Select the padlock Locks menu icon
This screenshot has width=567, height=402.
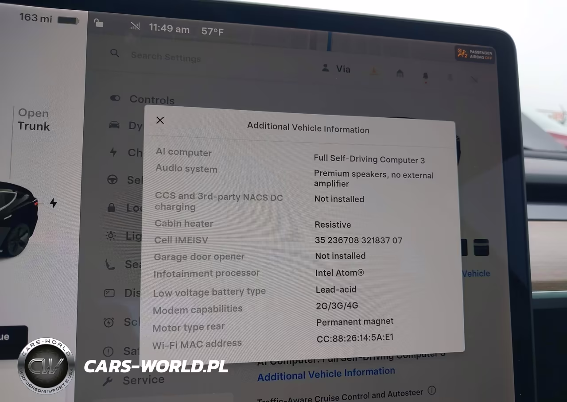[x=111, y=207]
